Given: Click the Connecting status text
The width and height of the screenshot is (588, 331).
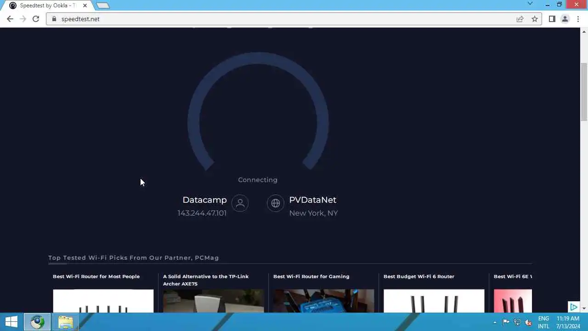Looking at the screenshot, I should [258, 180].
